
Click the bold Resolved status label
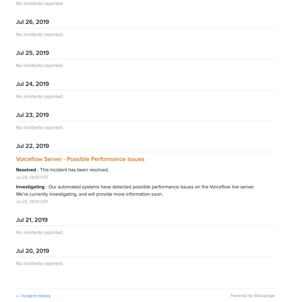tap(26, 170)
